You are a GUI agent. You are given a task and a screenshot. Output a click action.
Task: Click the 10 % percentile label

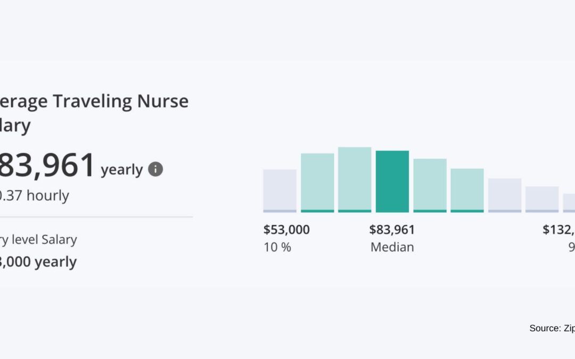click(277, 247)
